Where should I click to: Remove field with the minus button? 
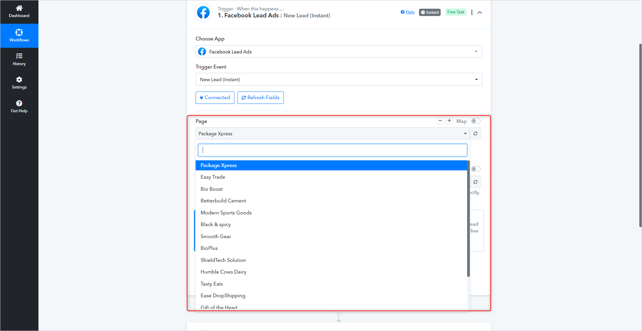pos(440,121)
